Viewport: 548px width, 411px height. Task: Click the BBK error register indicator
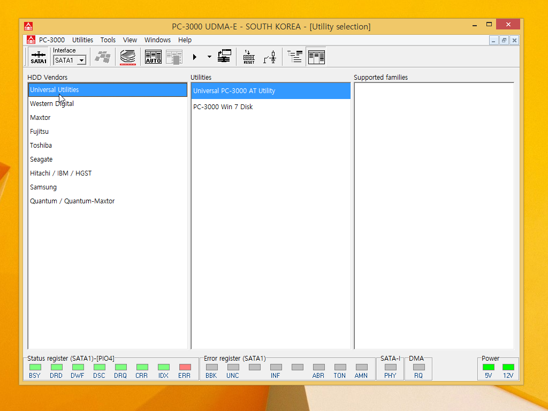(x=212, y=367)
